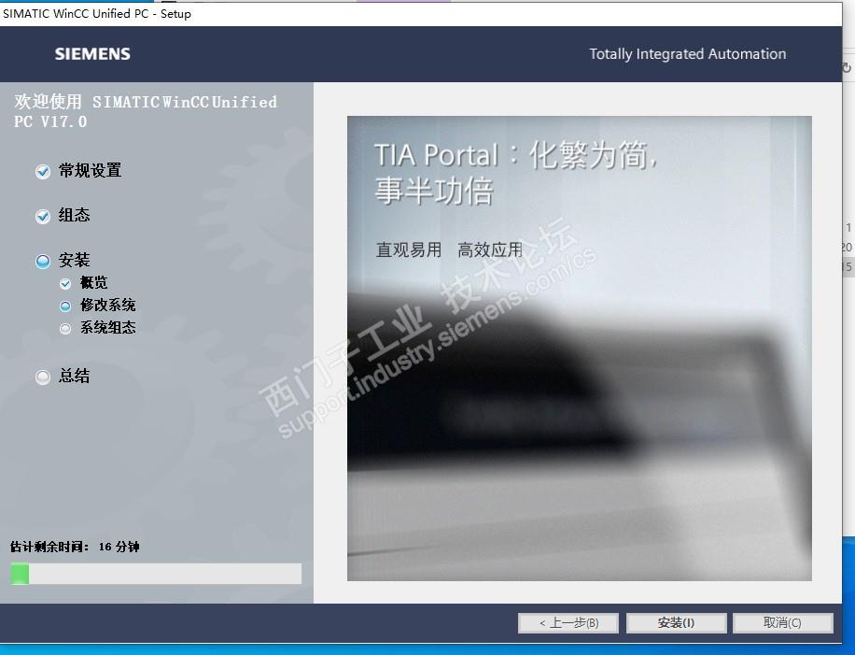Click the SIEMENS logo in header
The height and width of the screenshot is (655, 855).
pos(92,54)
